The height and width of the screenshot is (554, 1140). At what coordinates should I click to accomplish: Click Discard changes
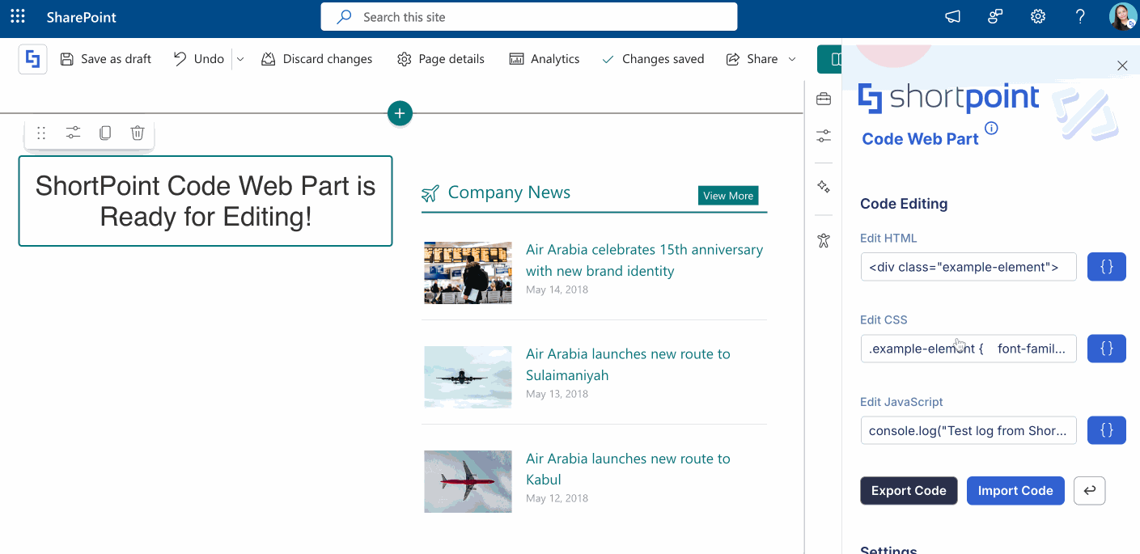pyautogui.click(x=316, y=59)
